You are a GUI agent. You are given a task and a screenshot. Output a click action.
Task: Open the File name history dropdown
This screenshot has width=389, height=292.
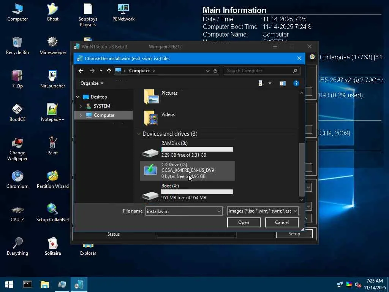pyautogui.click(x=219, y=211)
